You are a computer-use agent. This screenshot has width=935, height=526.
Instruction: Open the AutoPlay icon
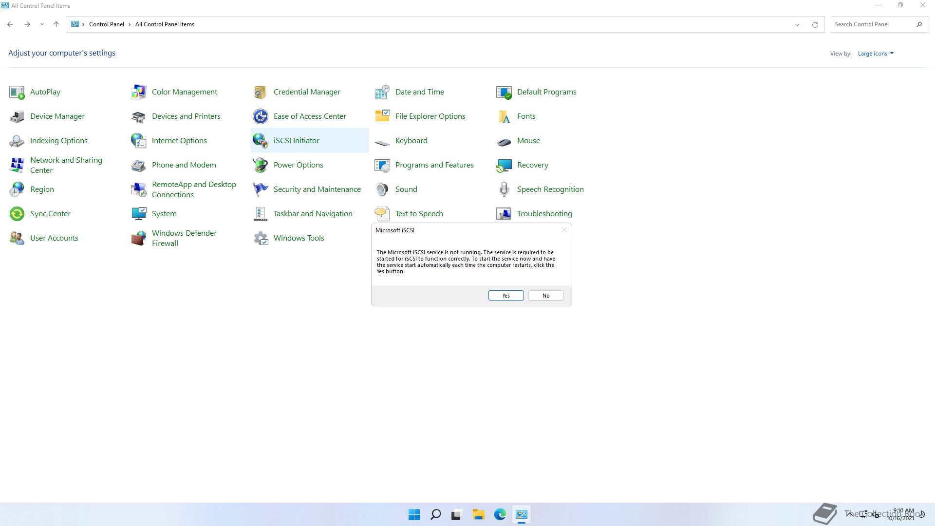[x=17, y=92]
